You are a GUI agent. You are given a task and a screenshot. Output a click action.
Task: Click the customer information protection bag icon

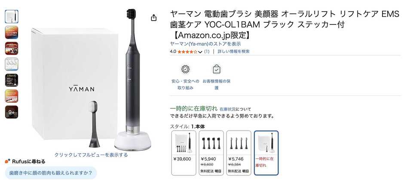[217, 69]
